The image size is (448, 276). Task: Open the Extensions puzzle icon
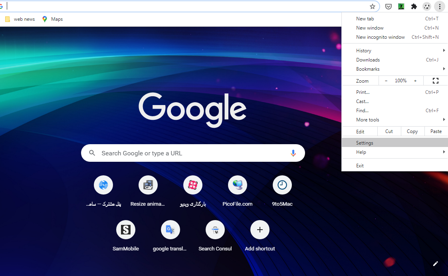414,6
